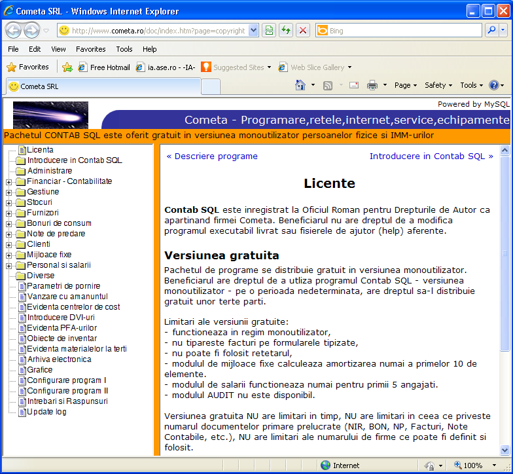Open recent pages dropdown next to Forward
The height and width of the screenshot is (474, 513).
click(46, 31)
